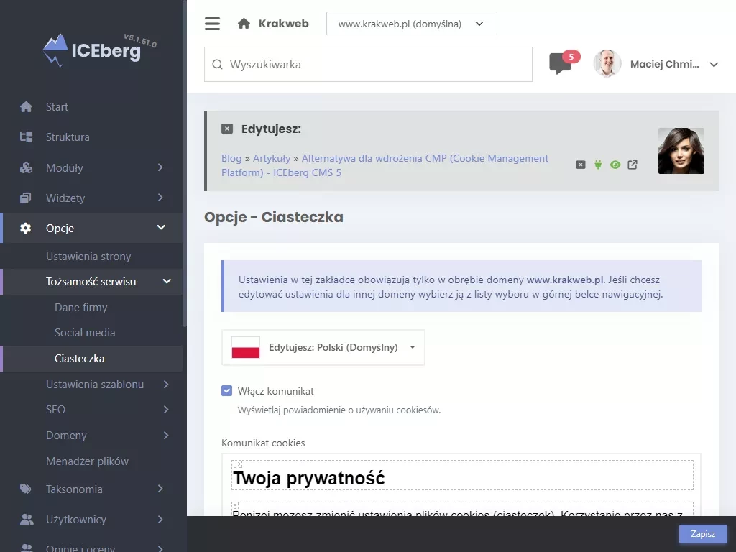Click the Zapisz save button
The image size is (736, 552).
(703, 534)
